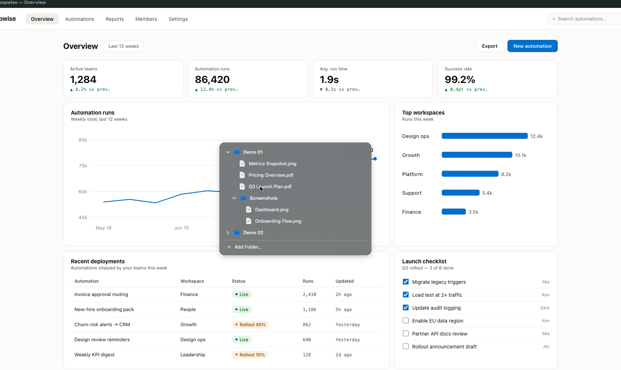621x370 pixels.
Task: Collapse the Demo 01 folder chevron
Action: point(228,152)
